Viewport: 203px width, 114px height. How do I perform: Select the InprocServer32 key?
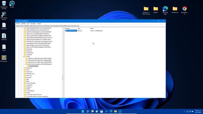(34, 66)
